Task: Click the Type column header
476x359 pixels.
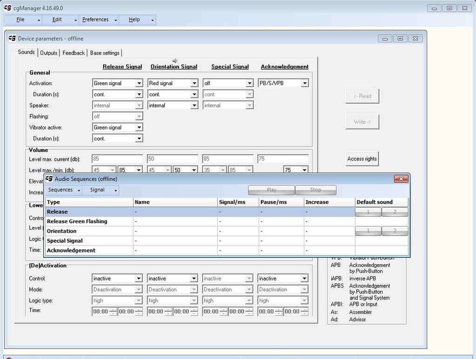Action: (x=89, y=202)
